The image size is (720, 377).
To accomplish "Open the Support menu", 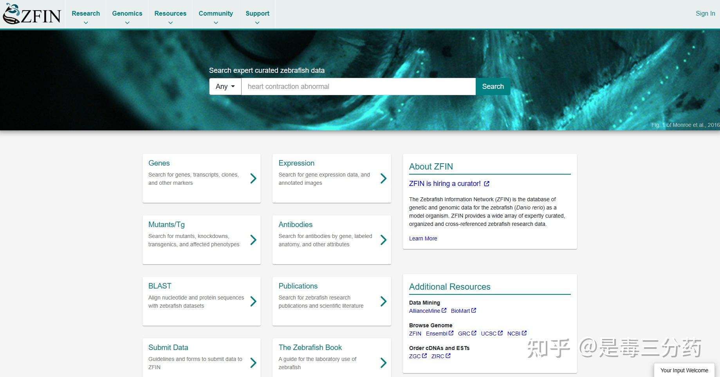I will point(257,17).
